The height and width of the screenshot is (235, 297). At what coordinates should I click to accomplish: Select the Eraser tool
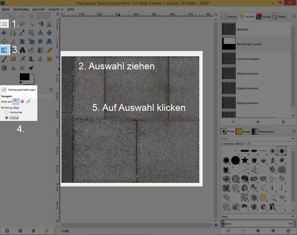click(13, 59)
